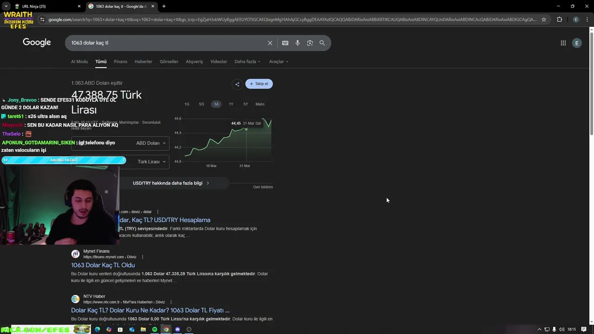The width and height of the screenshot is (594, 334).
Task: Select the Maks. chart range
Action: pyautogui.click(x=260, y=104)
